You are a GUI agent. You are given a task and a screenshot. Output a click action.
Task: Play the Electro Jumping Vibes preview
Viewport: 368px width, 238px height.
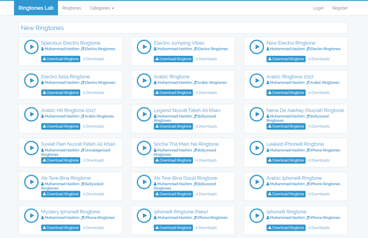point(144,47)
